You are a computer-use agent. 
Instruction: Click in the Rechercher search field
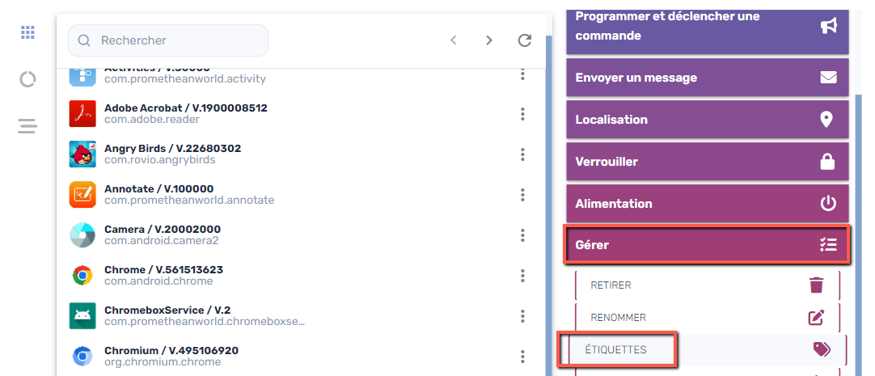[x=178, y=40]
